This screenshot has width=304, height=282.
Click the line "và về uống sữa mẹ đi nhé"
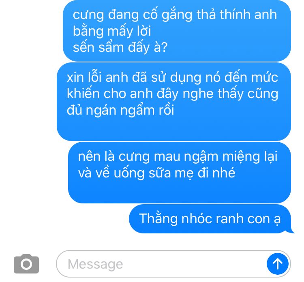click(156, 173)
